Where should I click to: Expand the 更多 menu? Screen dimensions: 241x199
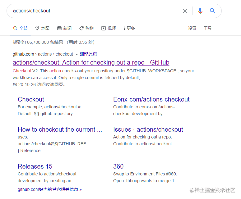click(x=129, y=28)
